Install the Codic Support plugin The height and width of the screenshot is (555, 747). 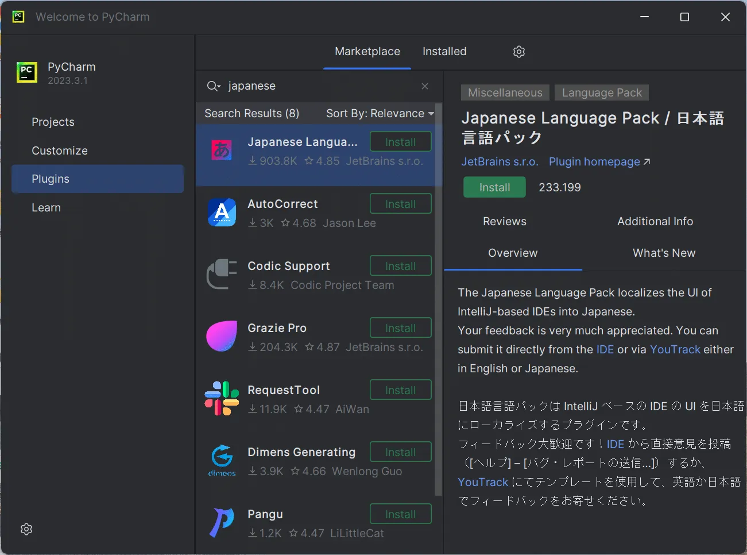click(x=401, y=266)
